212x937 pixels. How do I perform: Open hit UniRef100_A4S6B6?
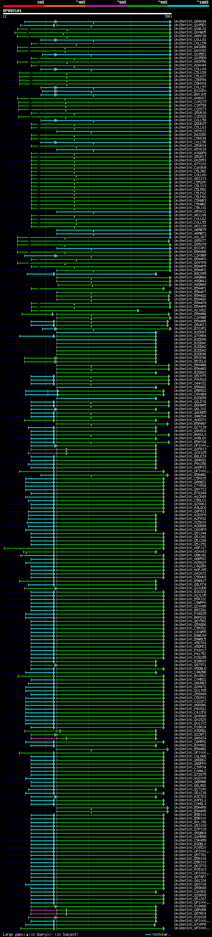[x=190, y=47]
